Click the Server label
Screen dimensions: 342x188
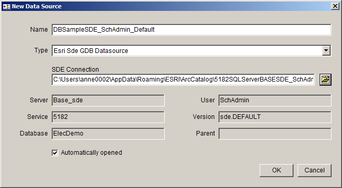click(x=39, y=100)
